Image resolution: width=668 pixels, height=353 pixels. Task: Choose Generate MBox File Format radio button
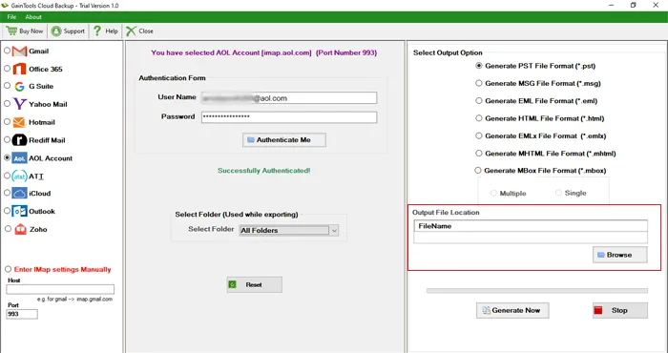(x=478, y=171)
